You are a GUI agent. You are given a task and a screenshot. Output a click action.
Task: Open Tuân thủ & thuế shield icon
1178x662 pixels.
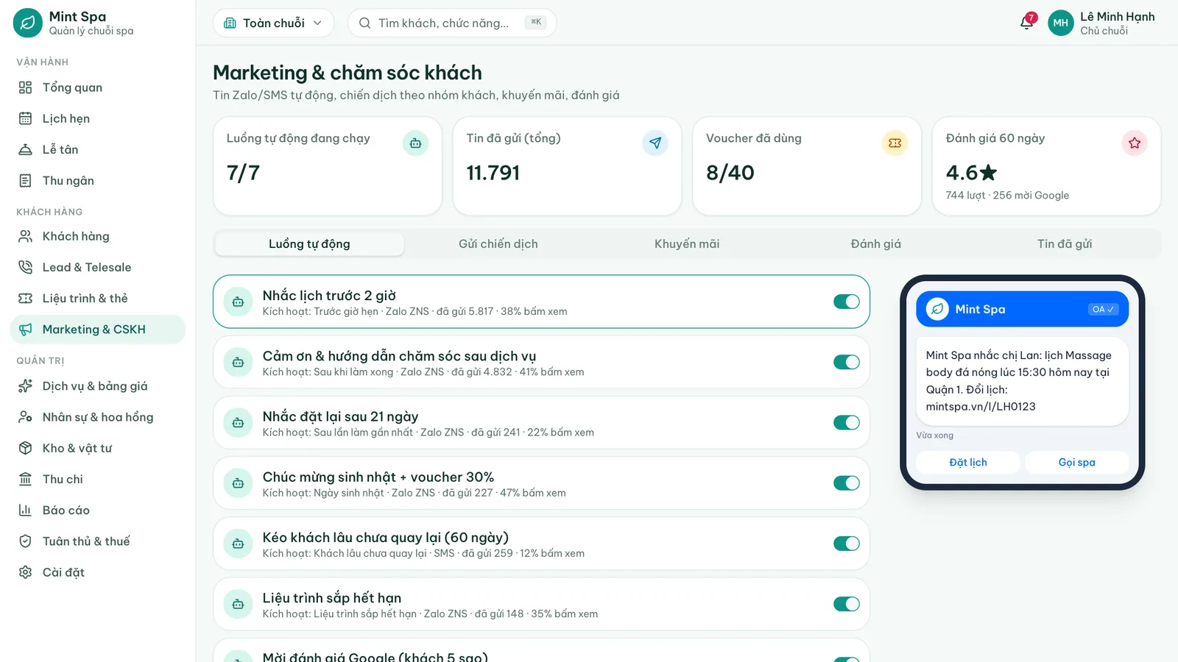25,541
